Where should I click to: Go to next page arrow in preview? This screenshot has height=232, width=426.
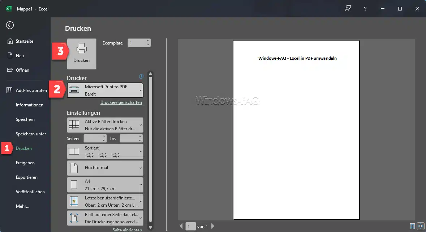[213, 226]
